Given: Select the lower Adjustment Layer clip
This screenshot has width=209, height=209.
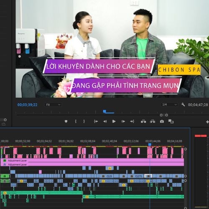Looking at the screenshot, I should pyautogui.click(x=92, y=164).
